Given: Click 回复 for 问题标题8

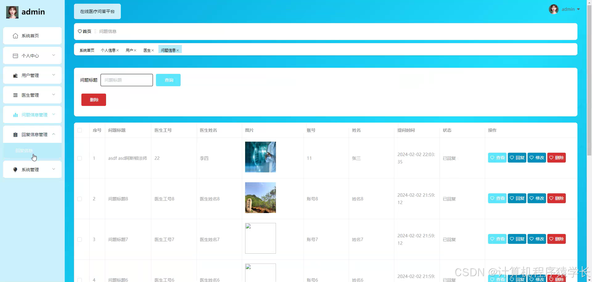Looking at the screenshot, I should pyautogui.click(x=517, y=198).
